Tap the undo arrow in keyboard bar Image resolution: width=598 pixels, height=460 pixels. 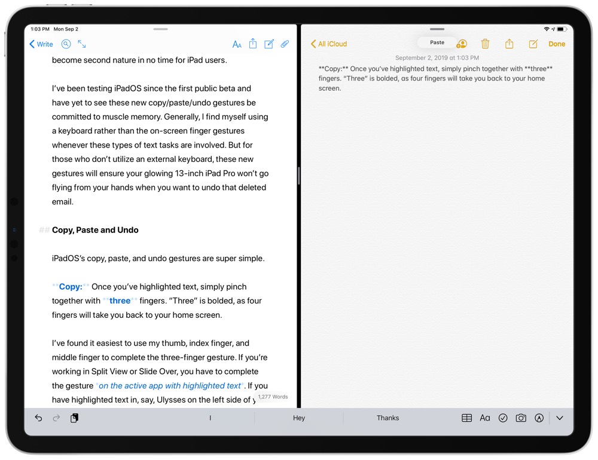pos(38,418)
